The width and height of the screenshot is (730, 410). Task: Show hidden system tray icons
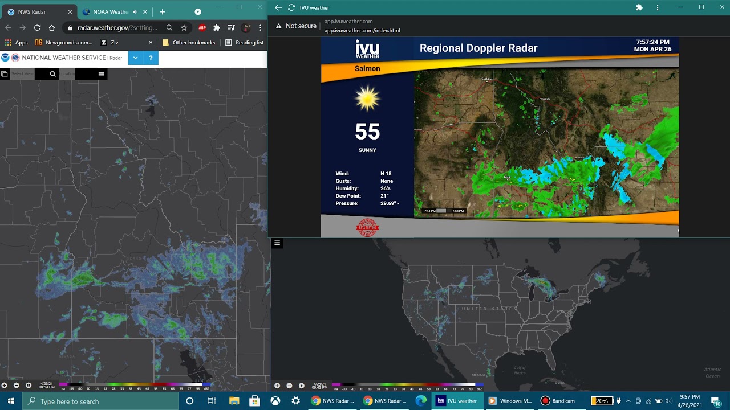pyautogui.click(x=628, y=401)
